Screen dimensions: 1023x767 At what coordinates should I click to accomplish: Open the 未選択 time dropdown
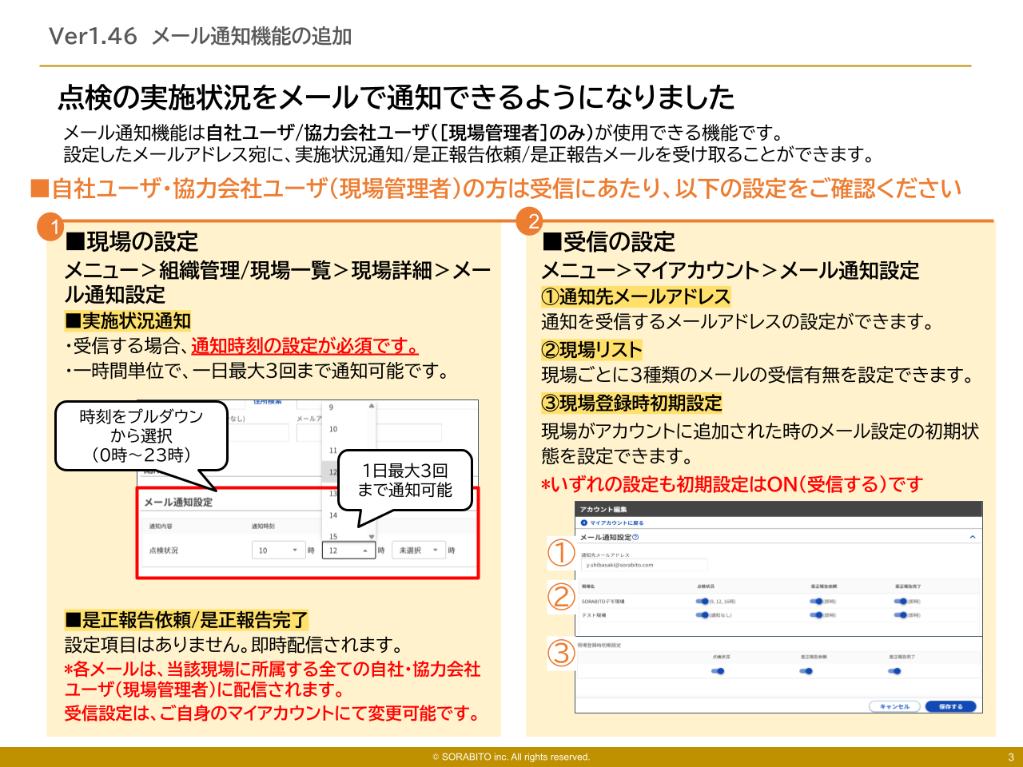[417, 550]
